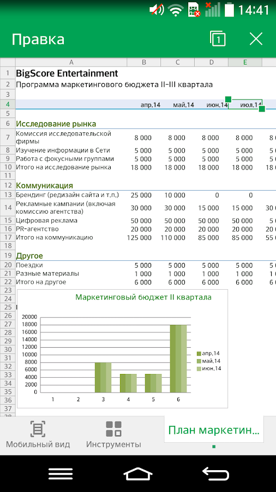Select 'Работа с фокусными группами' cell
The image size is (276, 492).
(x=65, y=159)
